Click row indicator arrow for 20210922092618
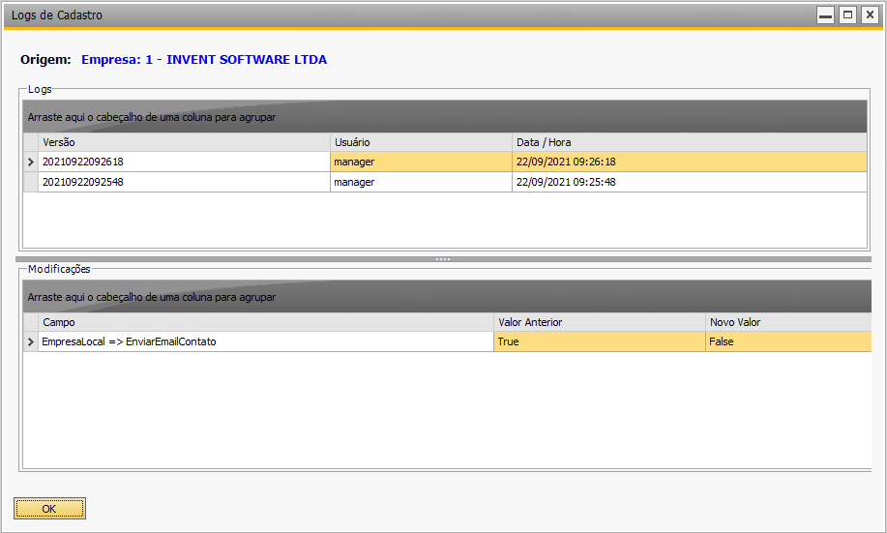 click(31, 162)
